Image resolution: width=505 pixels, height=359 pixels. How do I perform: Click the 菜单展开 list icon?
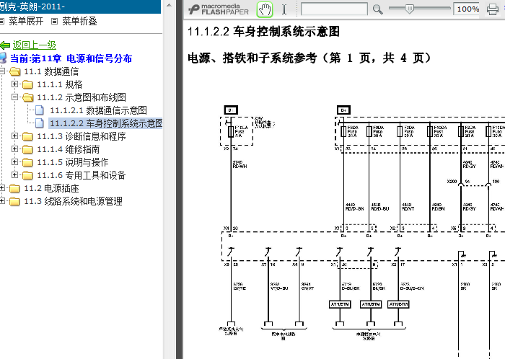tap(2, 21)
